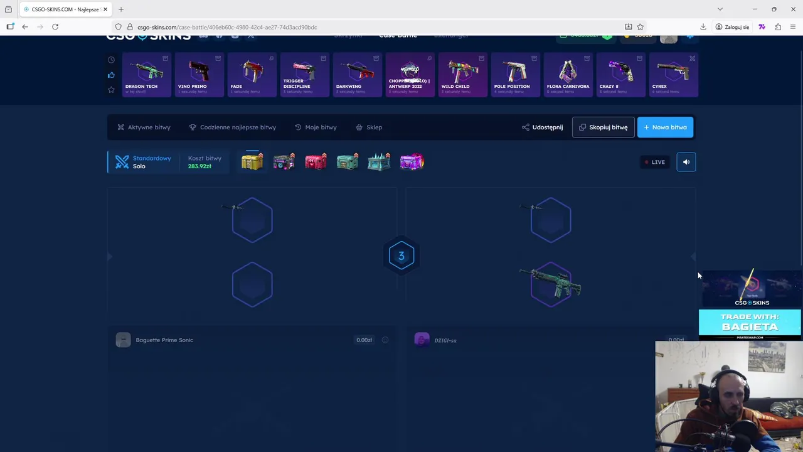Open Aktywne bitwy tab
Viewport: 803px width, 452px height.
point(144,127)
